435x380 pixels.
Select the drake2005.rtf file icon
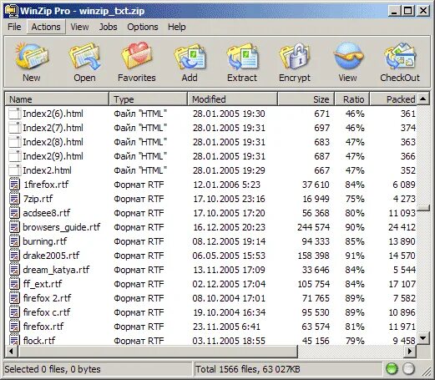pyautogui.click(x=14, y=256)
